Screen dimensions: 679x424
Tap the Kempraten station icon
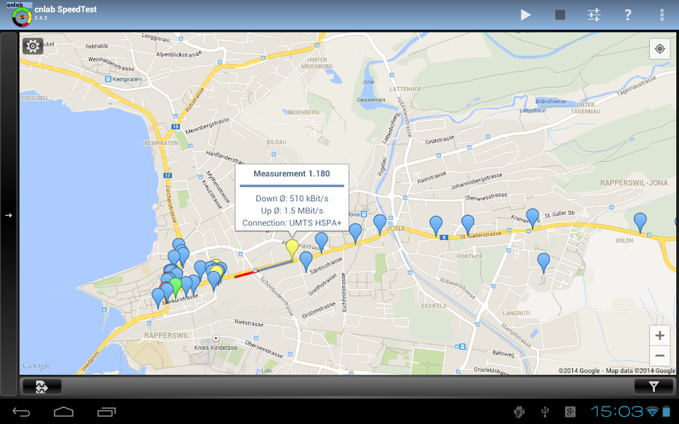(x=108, y=79)
